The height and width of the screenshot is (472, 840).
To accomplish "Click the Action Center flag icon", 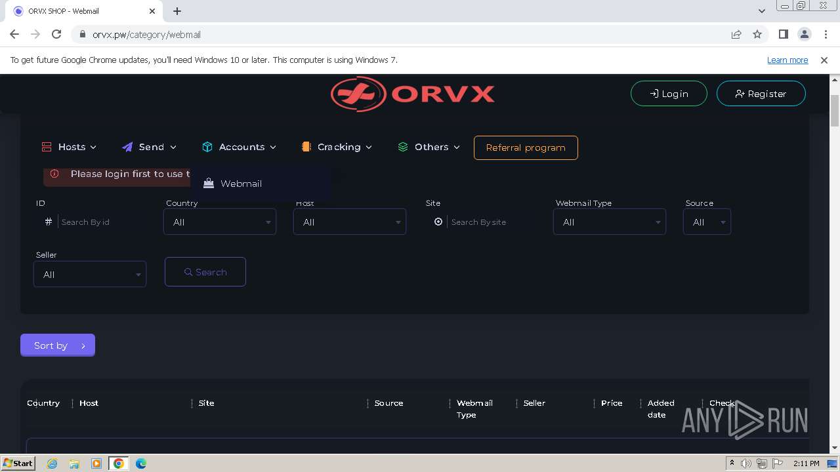I will coord(778,463).
